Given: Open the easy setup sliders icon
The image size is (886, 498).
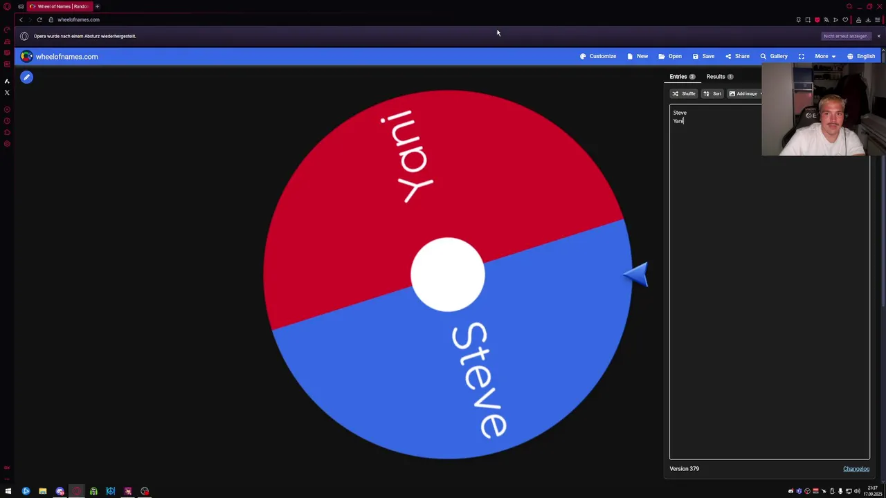Looking at the screenshot, I should (878, 20).
